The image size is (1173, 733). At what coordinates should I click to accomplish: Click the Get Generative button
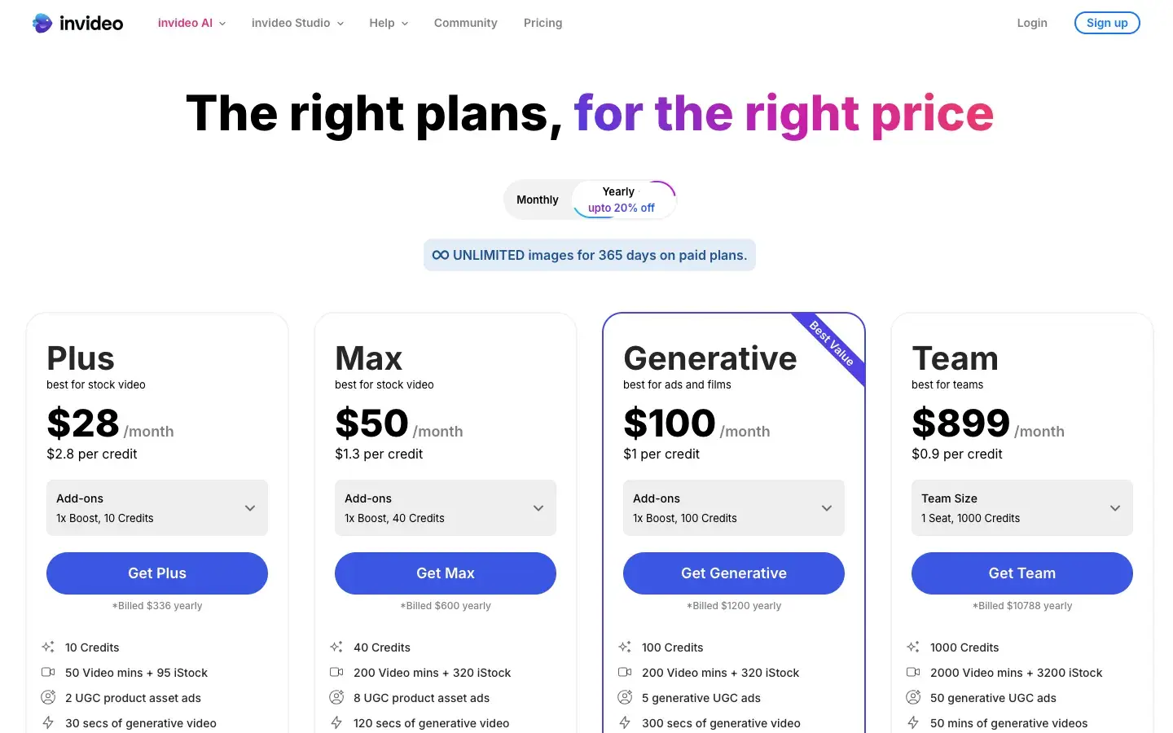coord(734,573)
